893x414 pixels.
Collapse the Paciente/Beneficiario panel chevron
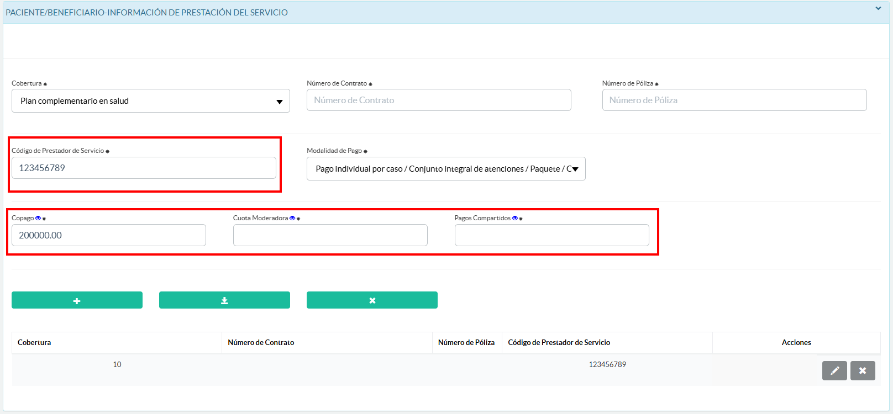point(878,8)
